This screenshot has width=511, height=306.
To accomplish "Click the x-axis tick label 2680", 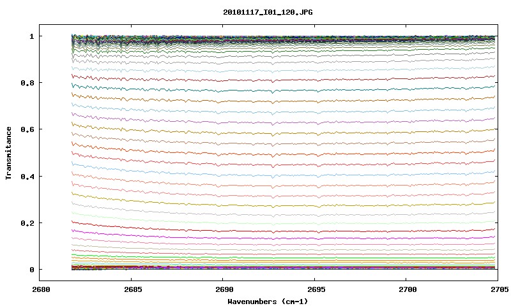I will 41,289.
